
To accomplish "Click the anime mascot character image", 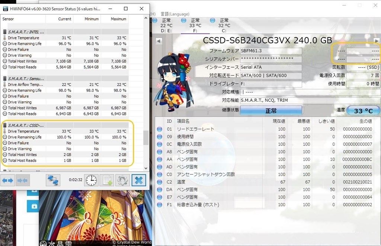I will (174, 82).
